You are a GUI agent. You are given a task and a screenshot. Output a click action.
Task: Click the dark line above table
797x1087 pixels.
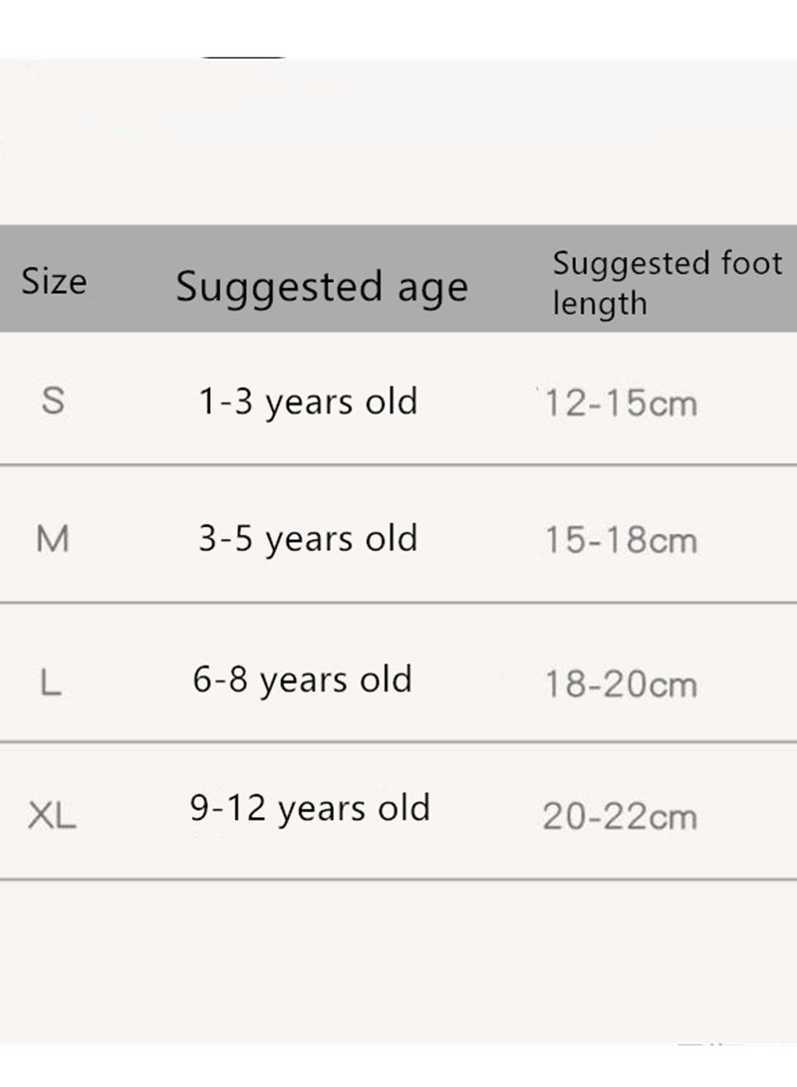coord(243,57)
